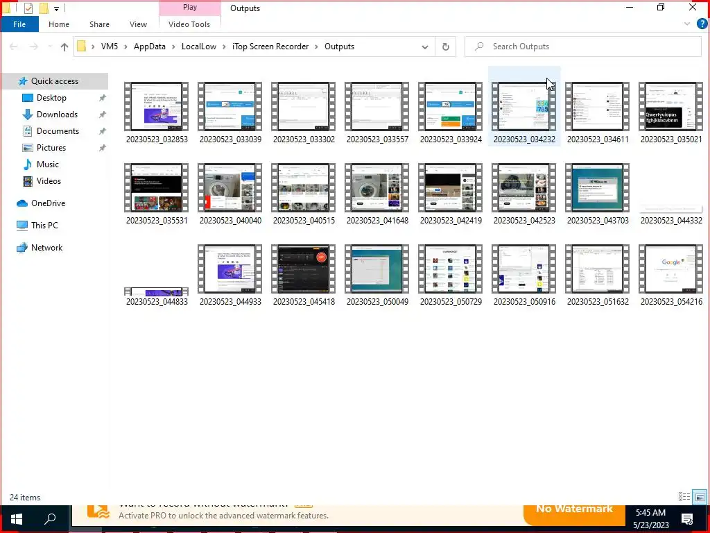Open the Video Tools tab
This screenshot has width=710, height=533.
[x=189, y=24]
